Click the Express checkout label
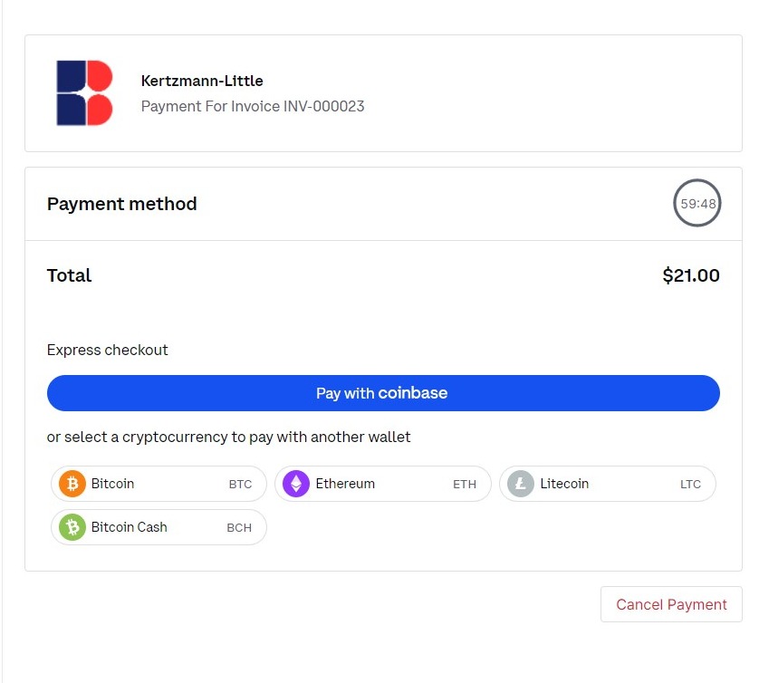Screen dimensions: 759x683 (107, 350)
